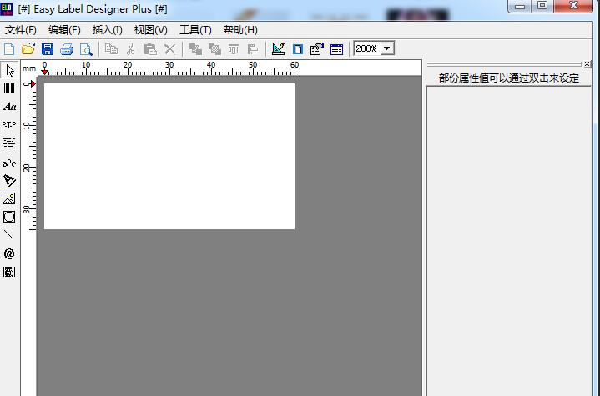
Task: Maximize the Easy Label Designer window
Action: pyautogui.click(x=542, y=6)
